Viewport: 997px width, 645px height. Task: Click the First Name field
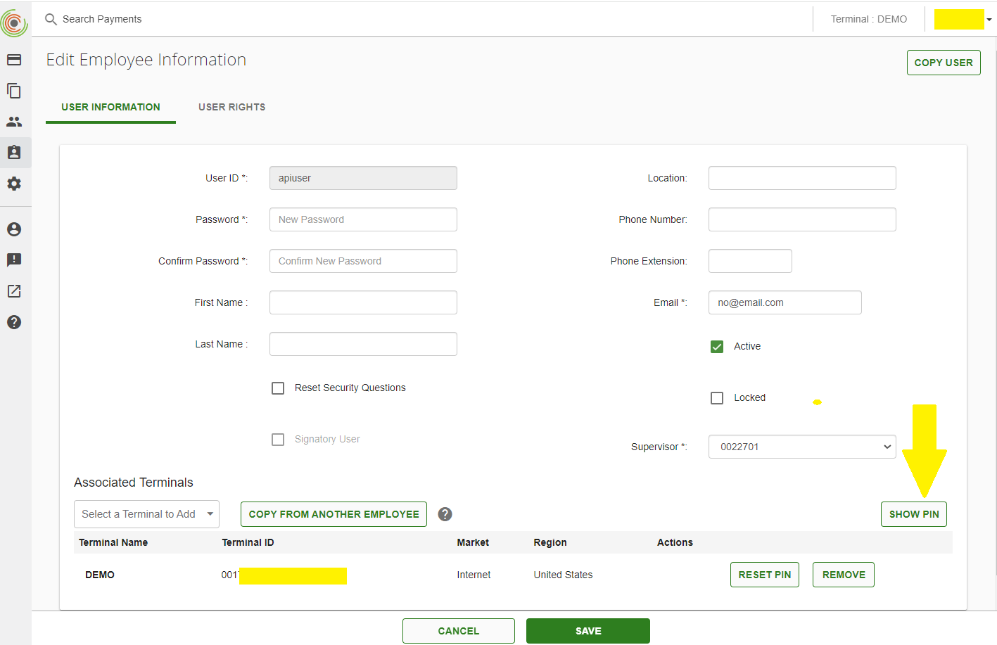pos(363,302)
